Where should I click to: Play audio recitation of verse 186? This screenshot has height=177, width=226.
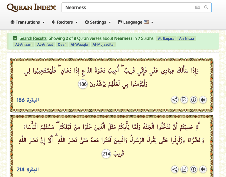point(203,100)
